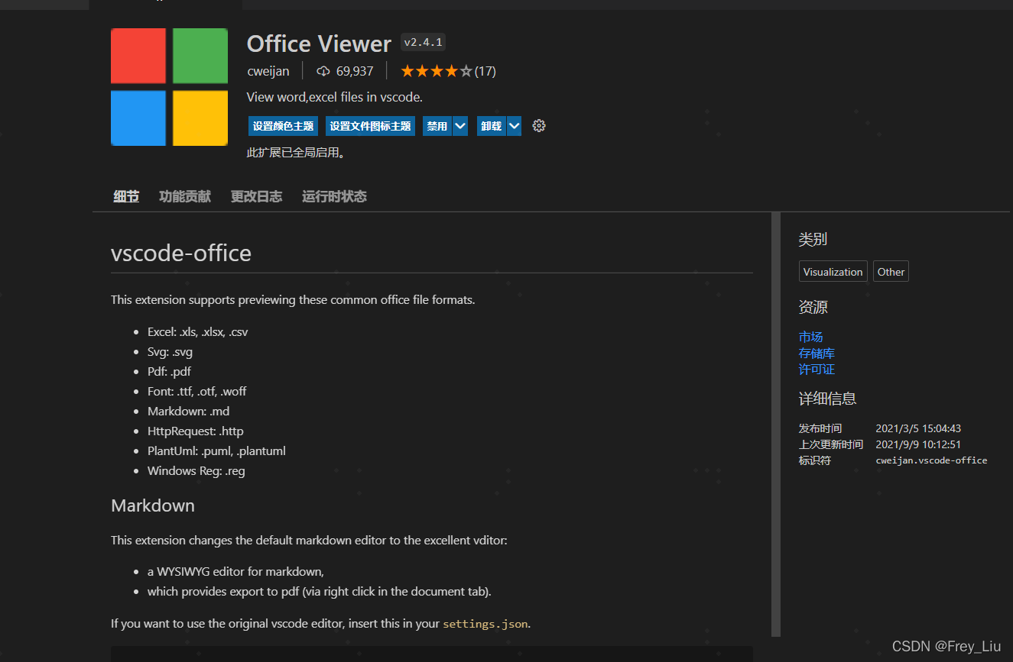Click the 资源 section heading
Viewport: 1013px width, 662px height.
[813, 308]
